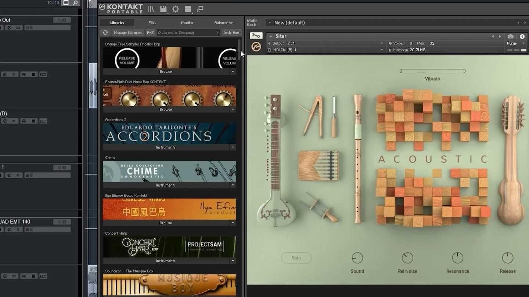Viewport: 529px width, 297px height.
Task: Open the New (default) multi menu arrow
Action: (269, 23)
